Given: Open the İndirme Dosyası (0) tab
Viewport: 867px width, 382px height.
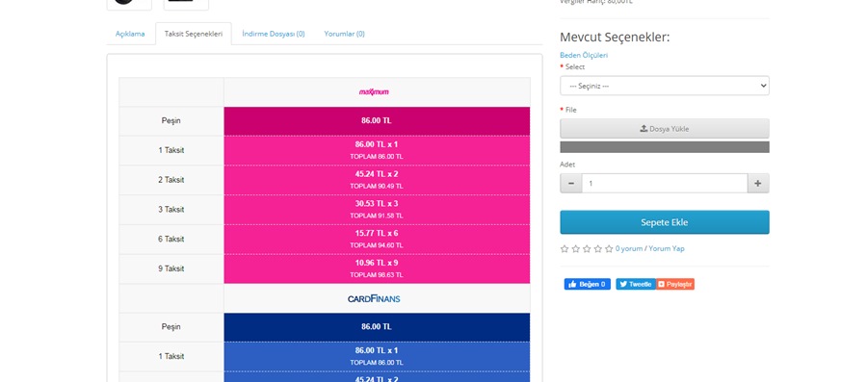Looking at the screenshot, I should 274,34.
